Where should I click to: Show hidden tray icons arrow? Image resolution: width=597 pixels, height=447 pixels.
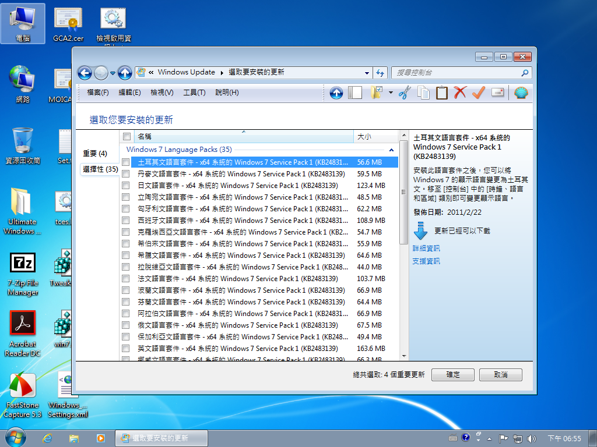click(x=489, y=439)
